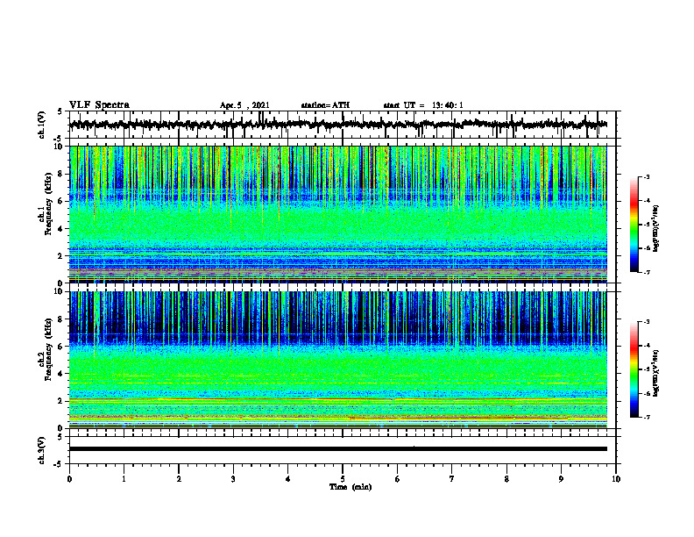Click time axis tick label "5" below the ch.3 panel

click(343, 479)
